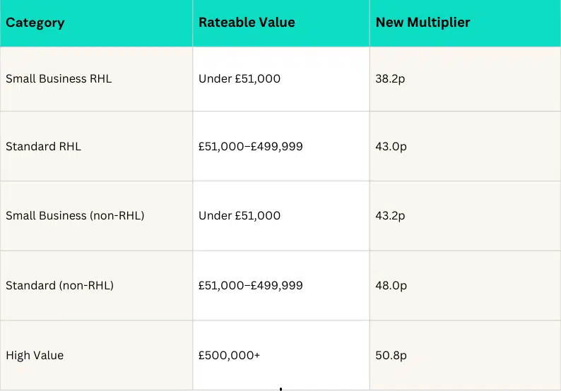Click the New Multiplier column header
Image resolution: width=561 pixels, height=391 pixels.
[423, 23]
